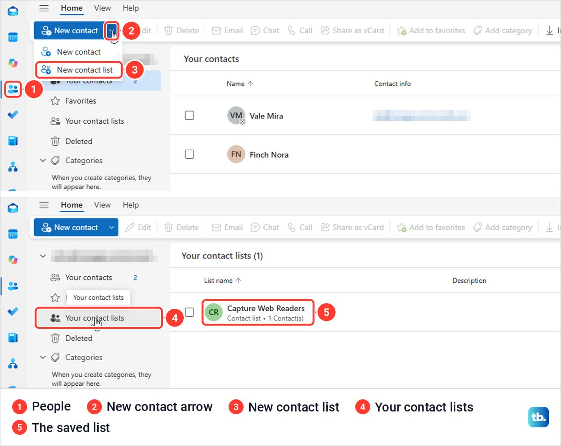561x446 pixels.
Task: Click Share as vCard in lower toolbar
Action: click(x=352, y=227)
